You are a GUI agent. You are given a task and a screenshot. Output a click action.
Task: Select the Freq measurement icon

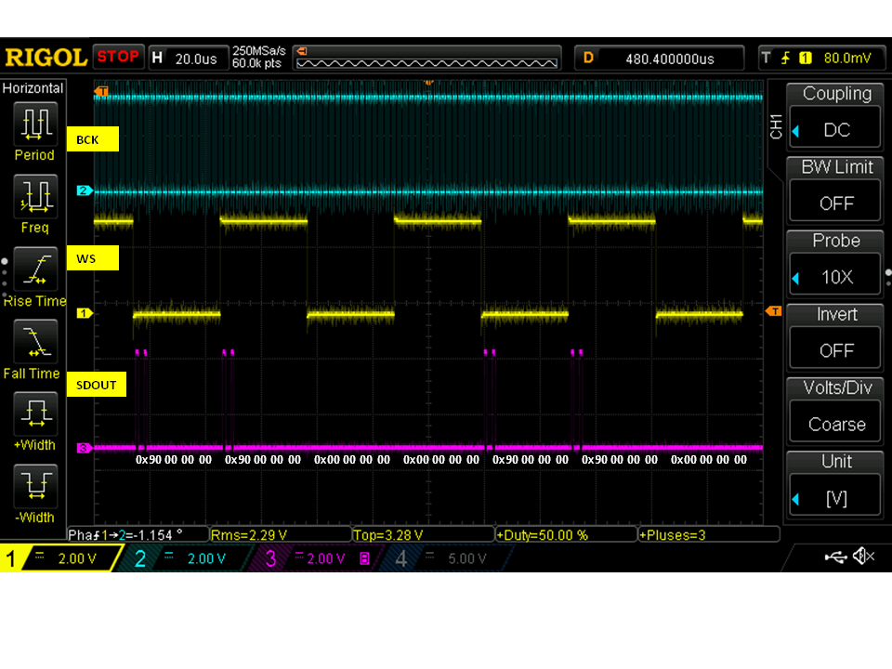35,197
